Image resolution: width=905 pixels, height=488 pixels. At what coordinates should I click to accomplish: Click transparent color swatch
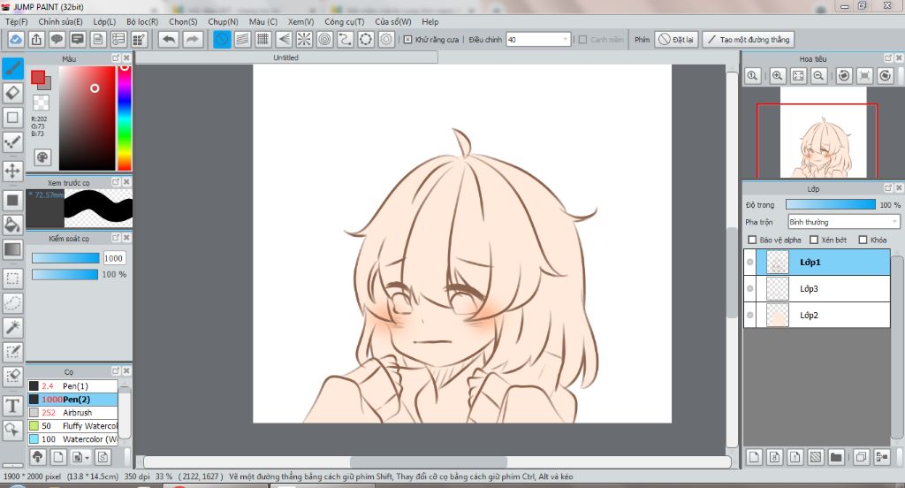pyautogui.click(x=41, y=103)
